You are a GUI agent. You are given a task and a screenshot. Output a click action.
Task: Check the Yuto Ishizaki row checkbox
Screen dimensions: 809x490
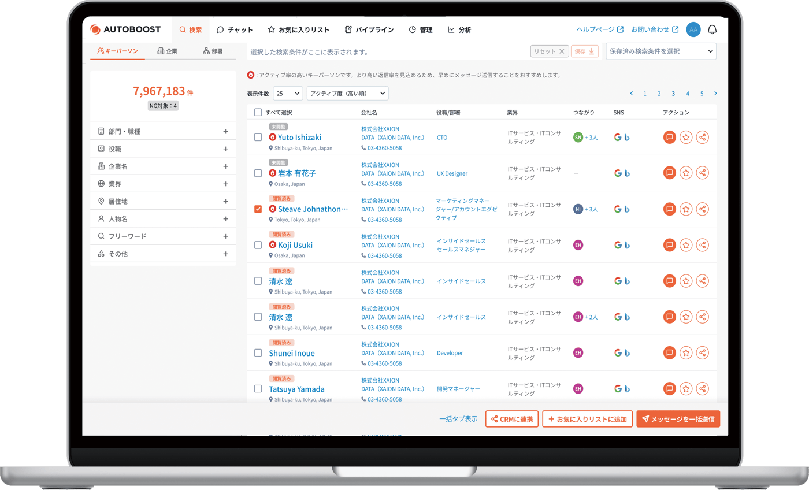click(x=258, y=138)
